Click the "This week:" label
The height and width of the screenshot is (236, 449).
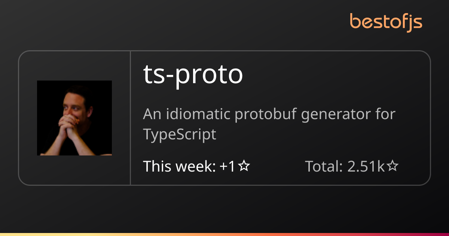[179, 166]
